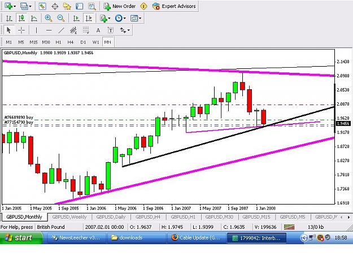The width and height of the screenshot is (353, 265).
Task: Switch timeframe to D1
Action: [83, 42]
